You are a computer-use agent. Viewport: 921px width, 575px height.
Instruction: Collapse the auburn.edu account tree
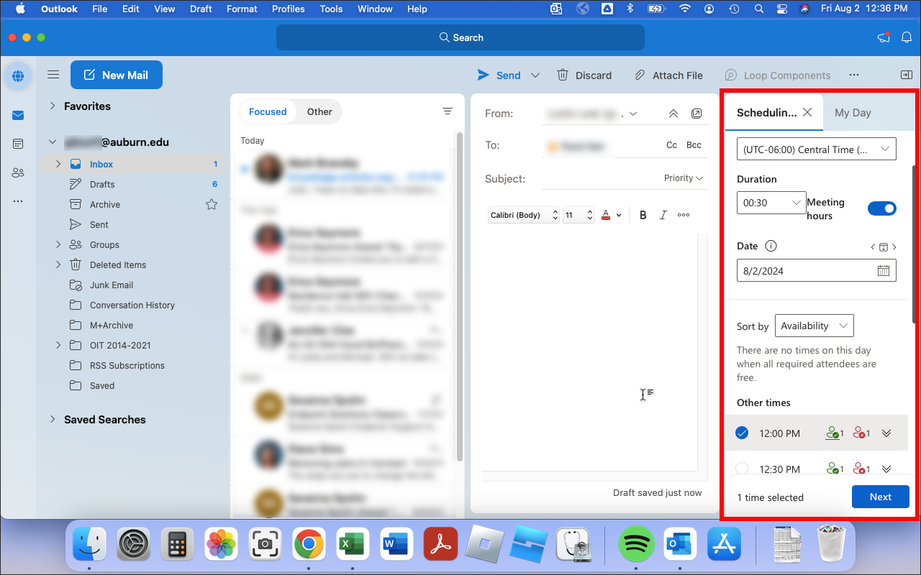point(53,142)
